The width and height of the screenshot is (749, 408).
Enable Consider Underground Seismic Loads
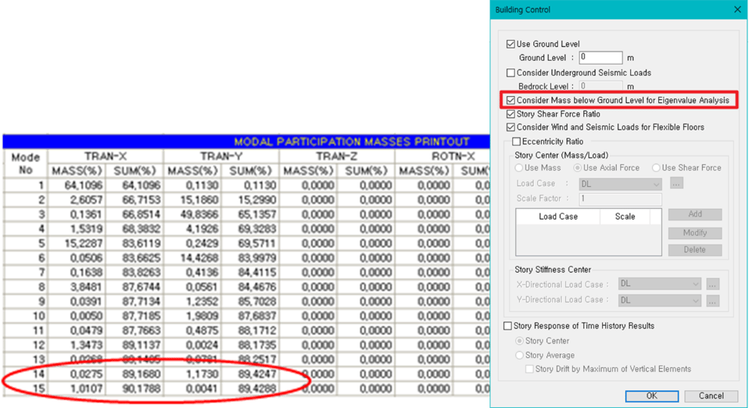tap(511, 73)
